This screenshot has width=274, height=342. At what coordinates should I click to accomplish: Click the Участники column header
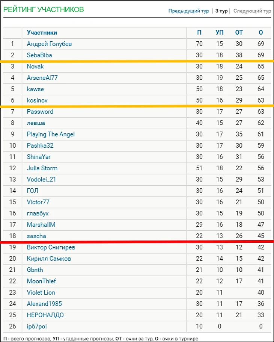point(42,33)
